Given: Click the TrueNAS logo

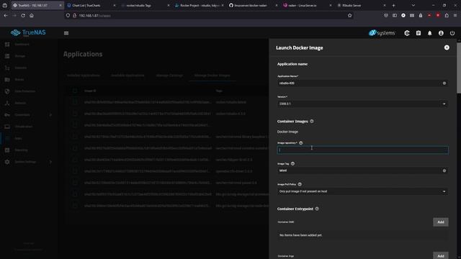Looking at the screenshot, I should (x=28, y=32).
